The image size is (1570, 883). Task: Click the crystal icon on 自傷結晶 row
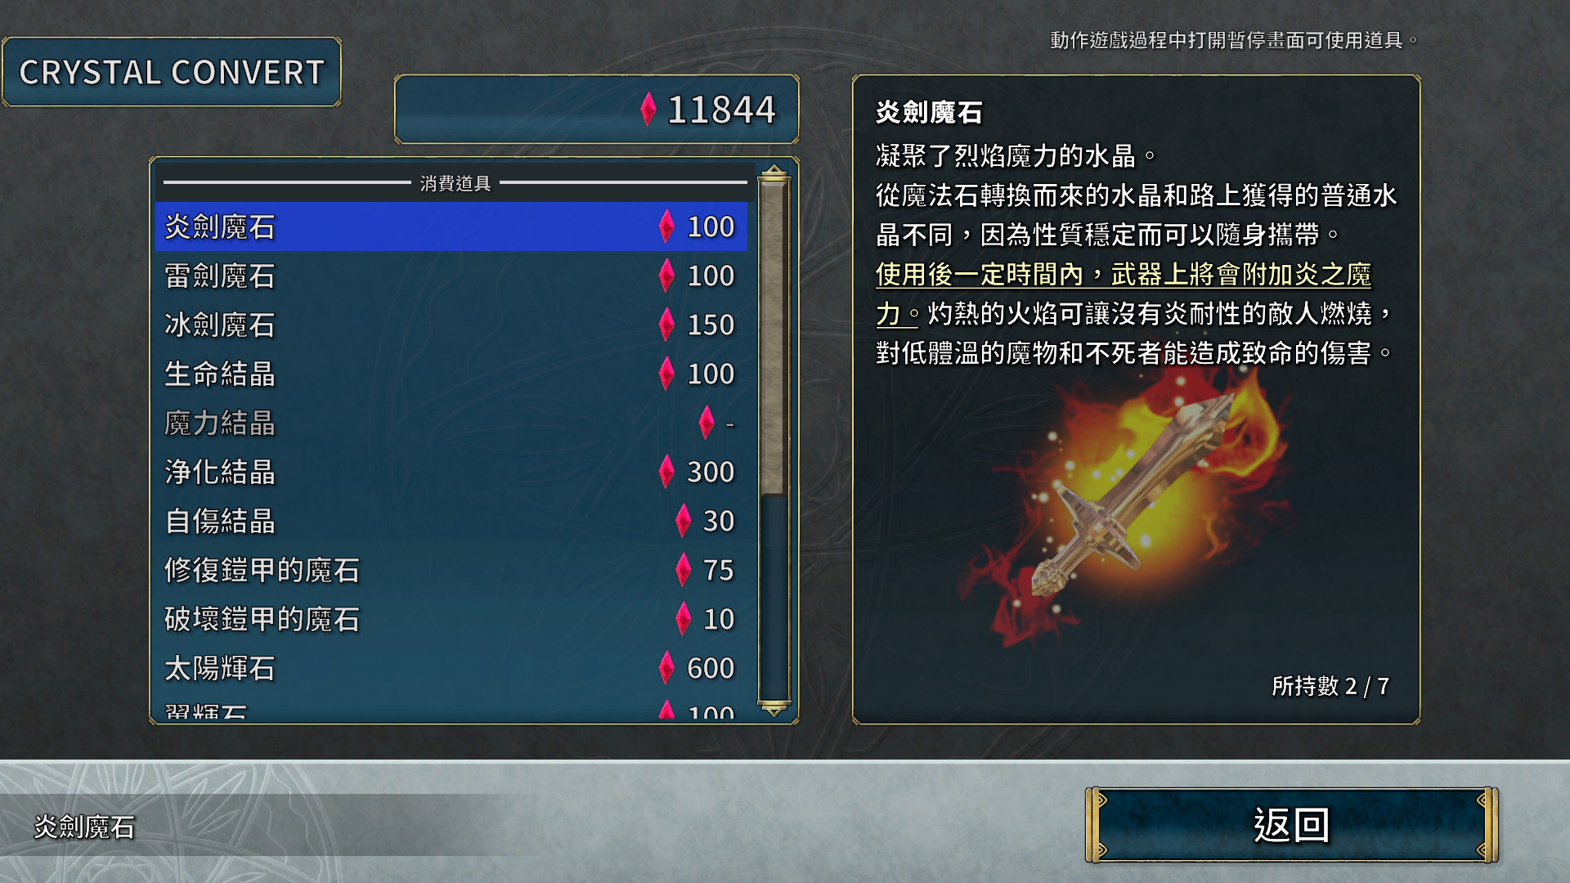click(x=684, y=521)
